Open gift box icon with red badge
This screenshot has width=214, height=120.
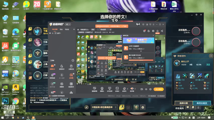tap(144, 31)
